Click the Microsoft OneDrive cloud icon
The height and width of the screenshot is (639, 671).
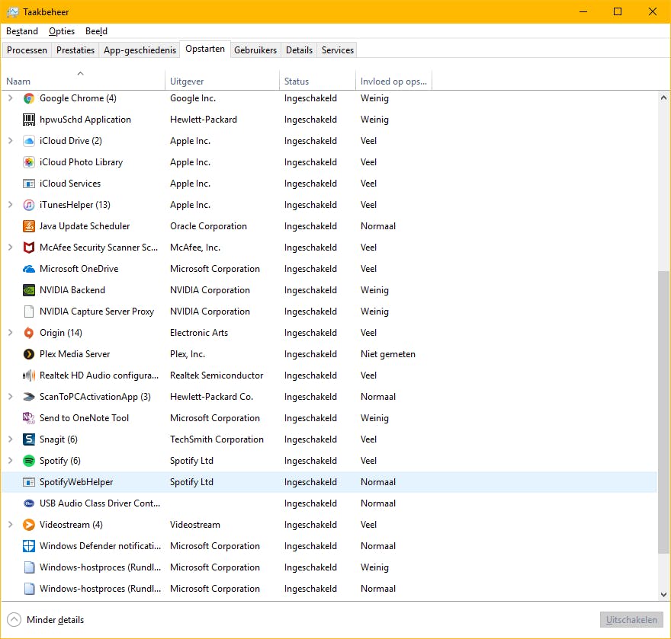click(29, 269)
